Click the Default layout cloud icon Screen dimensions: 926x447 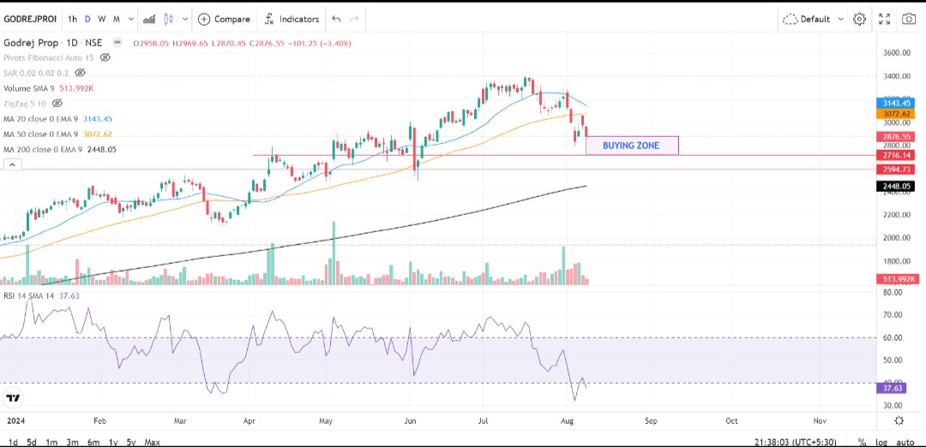[790, 19]
